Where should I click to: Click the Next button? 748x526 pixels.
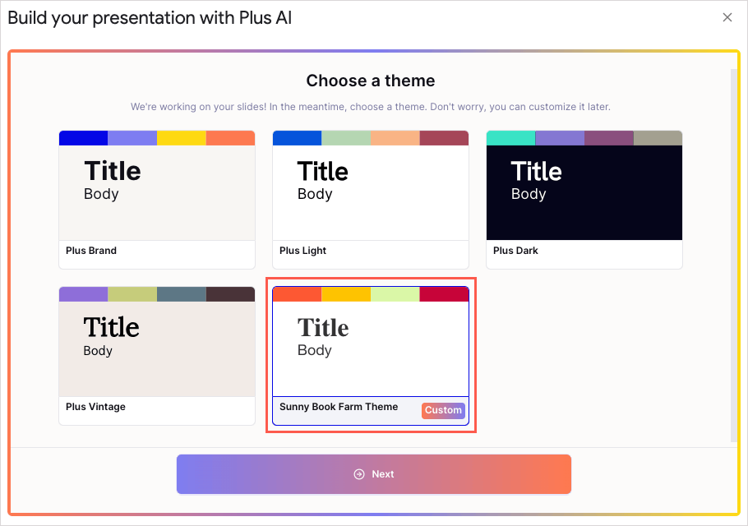pos(374,474)
